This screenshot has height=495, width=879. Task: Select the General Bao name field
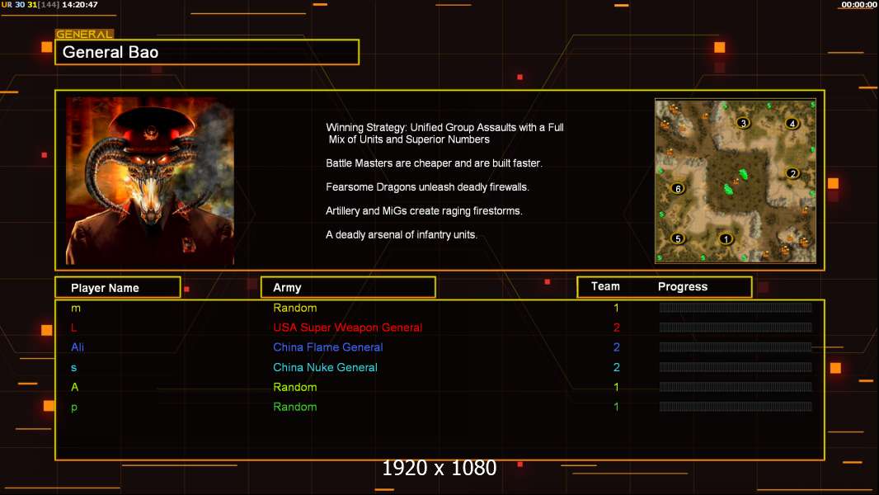coord(207,52)
